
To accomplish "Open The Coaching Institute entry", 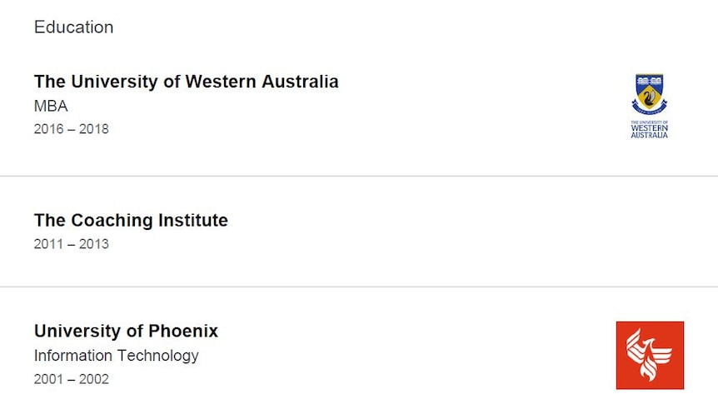I will point(131,220).
